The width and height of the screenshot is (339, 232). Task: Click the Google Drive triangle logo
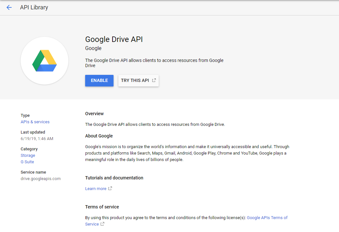45,61
